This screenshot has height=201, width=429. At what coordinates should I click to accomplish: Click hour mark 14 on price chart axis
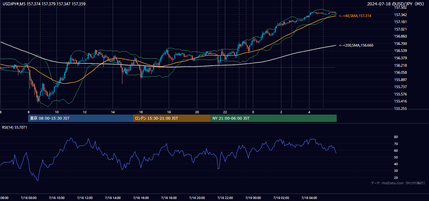tap(113, 112)
